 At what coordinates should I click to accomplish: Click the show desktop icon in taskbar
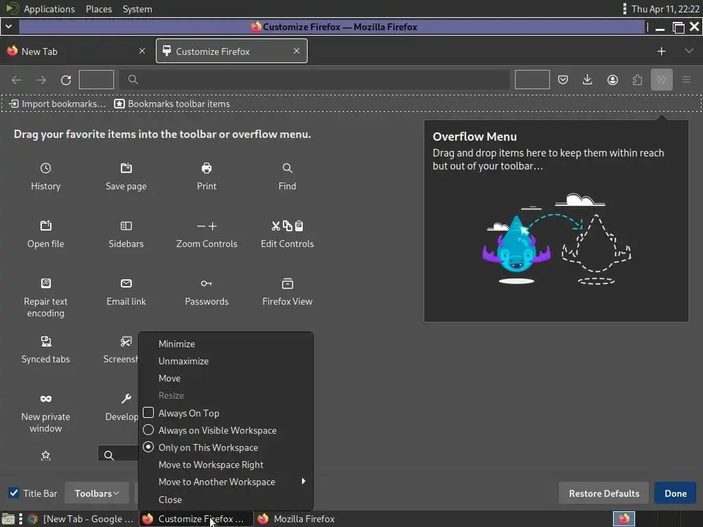[8, 519]
